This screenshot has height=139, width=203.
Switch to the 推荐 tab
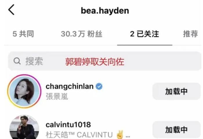(191, 34)
